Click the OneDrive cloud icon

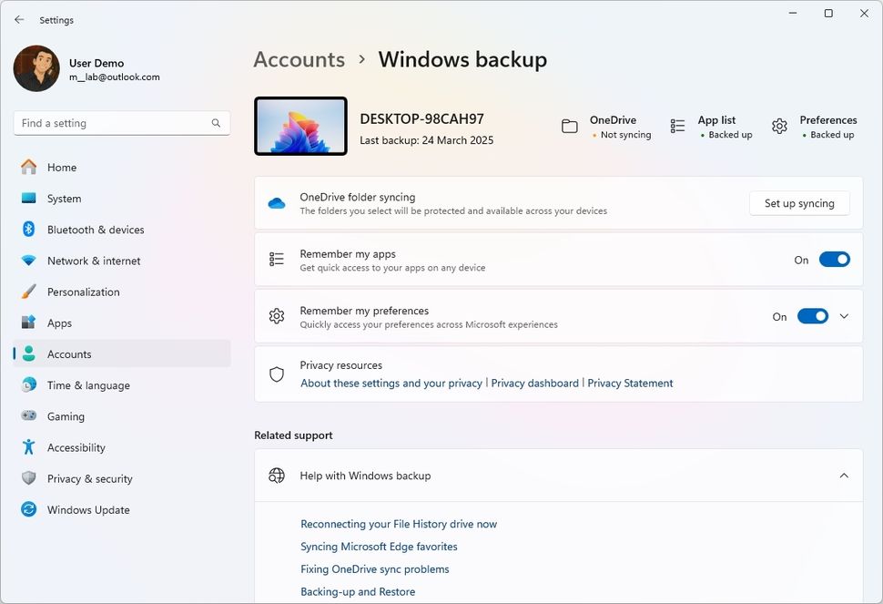click(277, 203)
